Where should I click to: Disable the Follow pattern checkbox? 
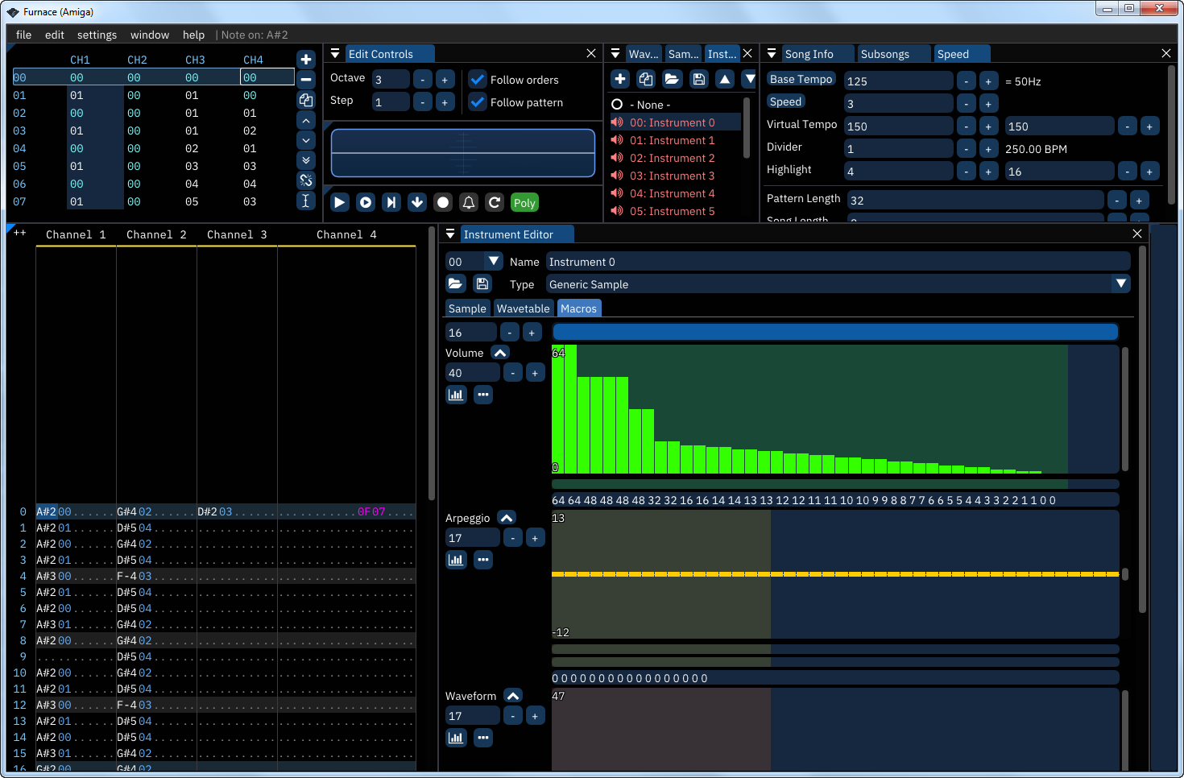coord(478,102)
